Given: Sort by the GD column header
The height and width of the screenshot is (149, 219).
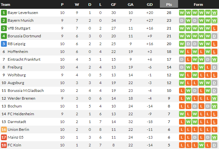Looking at the screenshot, I should pyautogui.click(x=149, y=5).
